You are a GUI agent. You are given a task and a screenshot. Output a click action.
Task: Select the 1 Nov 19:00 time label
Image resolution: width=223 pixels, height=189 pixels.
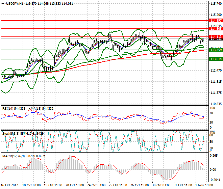coord(204,185)
